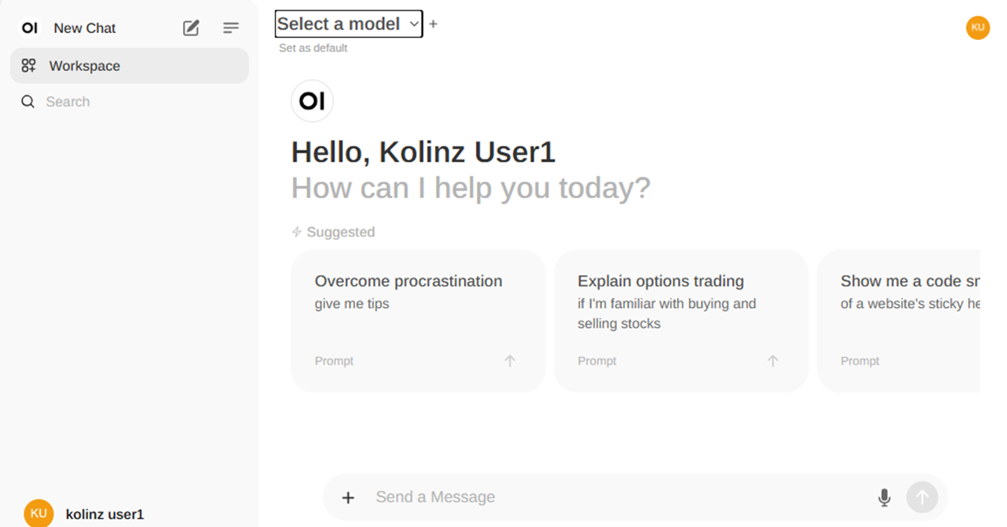Viewport: 1007px width, 527px height.
Task: Open the top-right KU profile avatar
Action: click(978, 27)
